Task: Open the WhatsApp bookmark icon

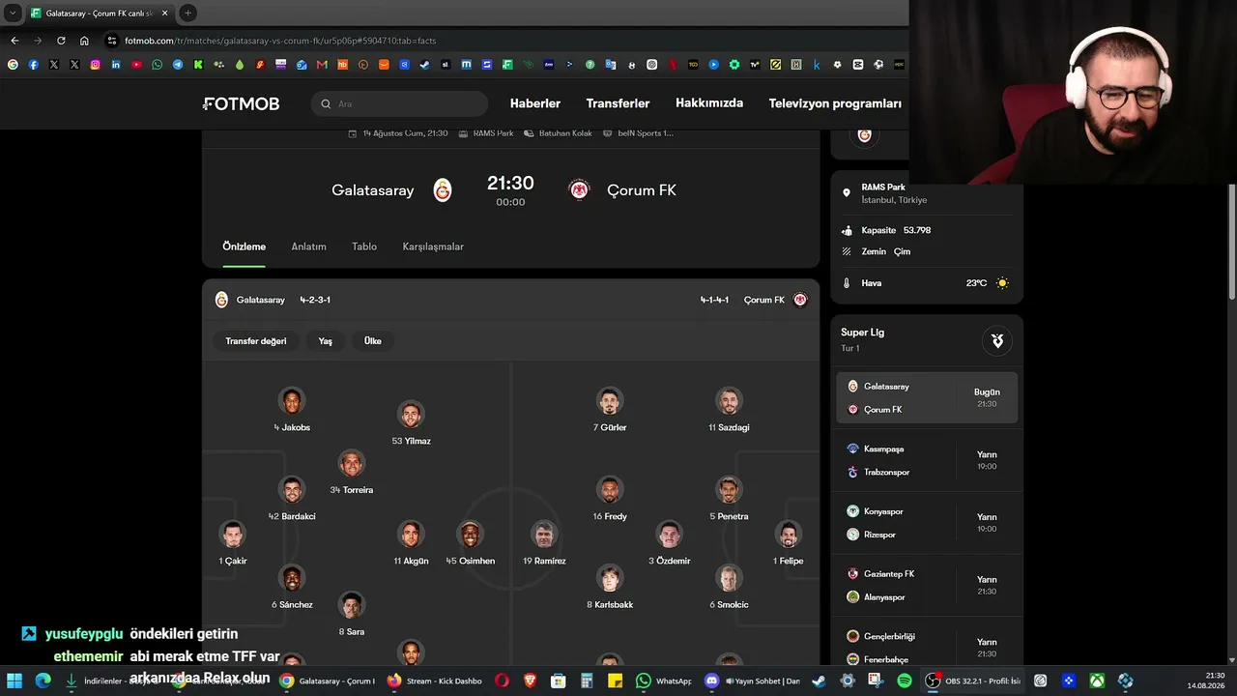Action: click(x=158, y=65)
